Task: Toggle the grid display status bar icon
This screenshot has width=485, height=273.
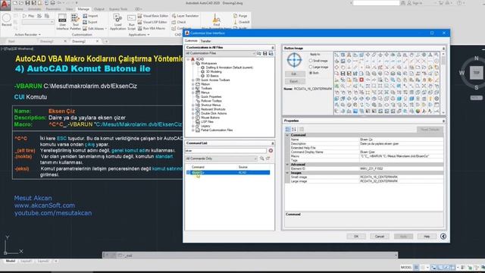Action: [417, 267]
